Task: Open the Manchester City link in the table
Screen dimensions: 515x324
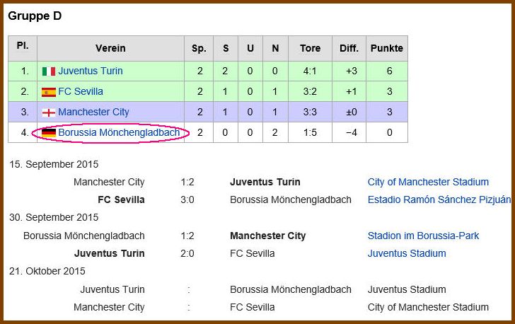Action: [93, 112]
